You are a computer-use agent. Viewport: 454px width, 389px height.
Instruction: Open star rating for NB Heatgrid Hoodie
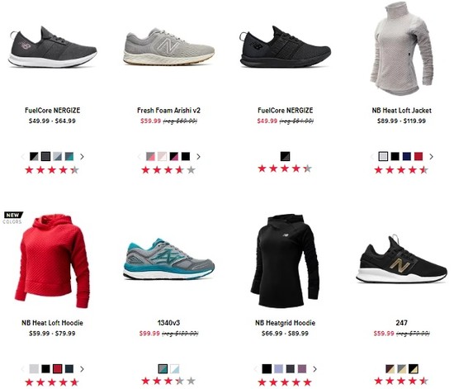pyautogui.click(x=286, y=382)
